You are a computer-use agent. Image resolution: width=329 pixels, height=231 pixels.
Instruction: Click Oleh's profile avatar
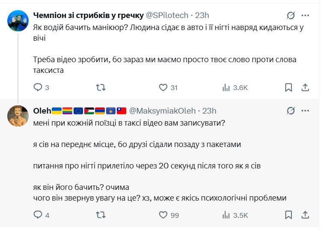click(x=18, y=115)
